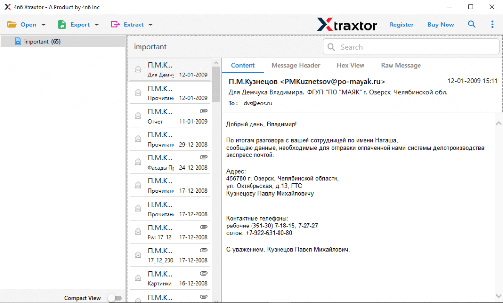The image size is (503, 303).
Task: Toggle the Compact View switch
Action: (115, 298)
